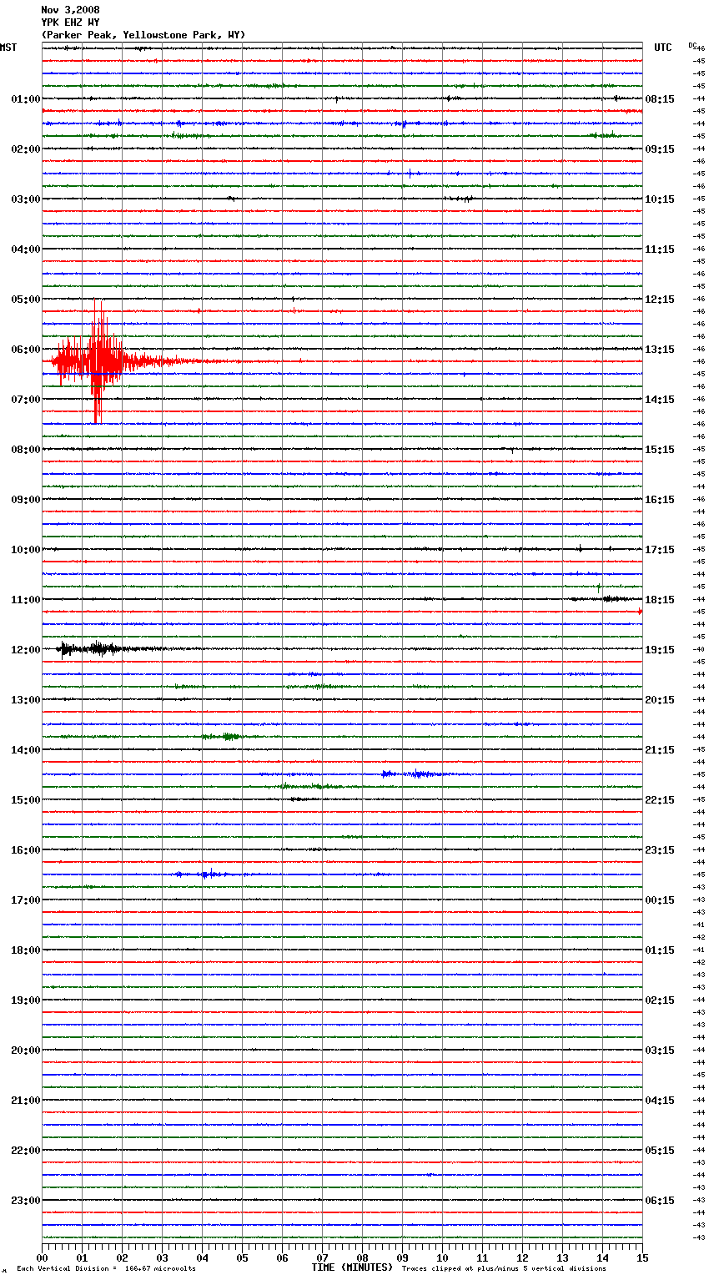Click the 'Nov 3,2008' date header
Viewport: 709px width, 1280px height.
[70, 10]
